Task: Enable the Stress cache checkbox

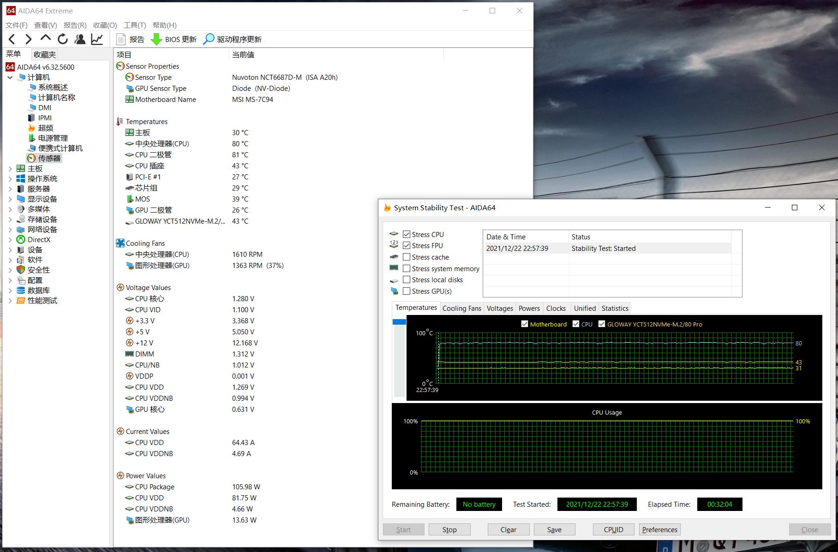Action: [x=407, y=257]
